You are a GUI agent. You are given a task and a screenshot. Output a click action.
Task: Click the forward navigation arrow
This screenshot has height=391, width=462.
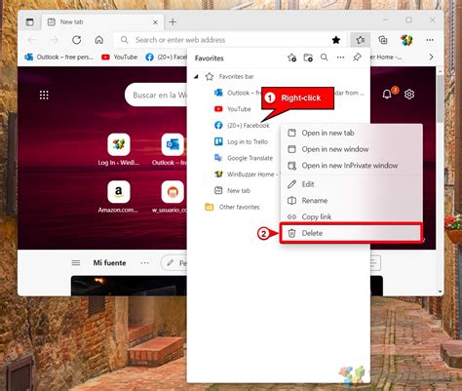coord(55,40)
